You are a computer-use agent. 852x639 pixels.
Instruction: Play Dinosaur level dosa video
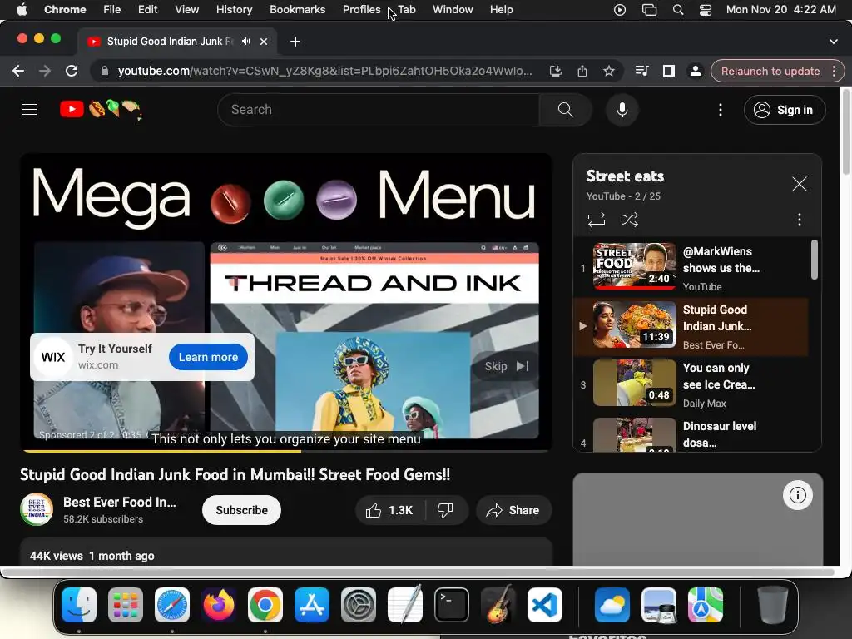point(691,434)
